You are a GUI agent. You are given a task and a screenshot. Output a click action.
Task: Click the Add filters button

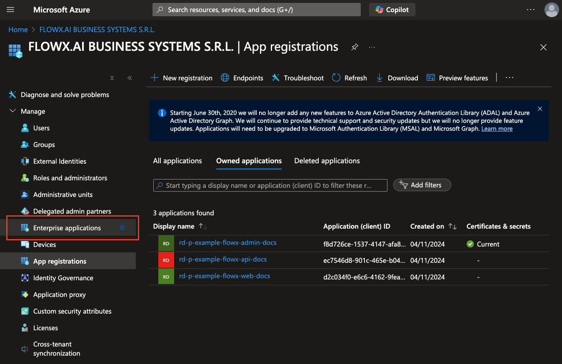tap(422, 185)
